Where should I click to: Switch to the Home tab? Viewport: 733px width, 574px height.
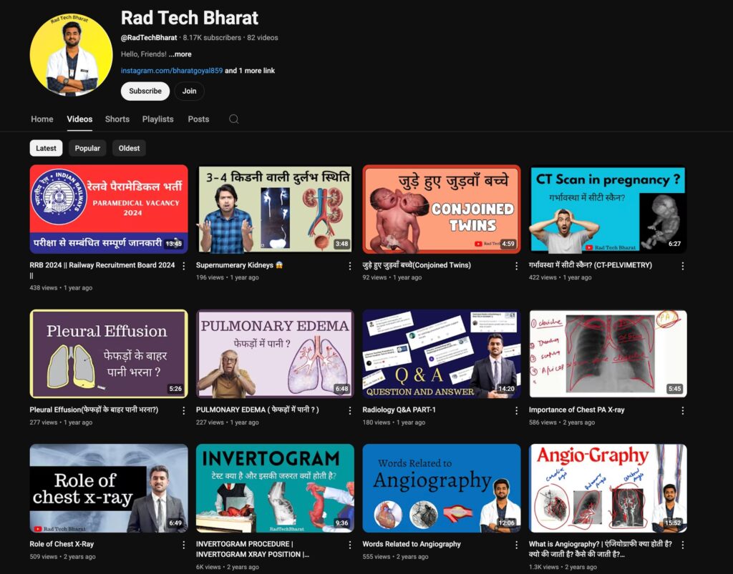pos(42,119)
